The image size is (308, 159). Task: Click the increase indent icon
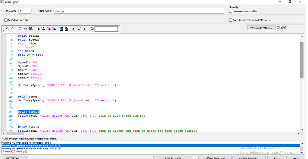(61, 29)
